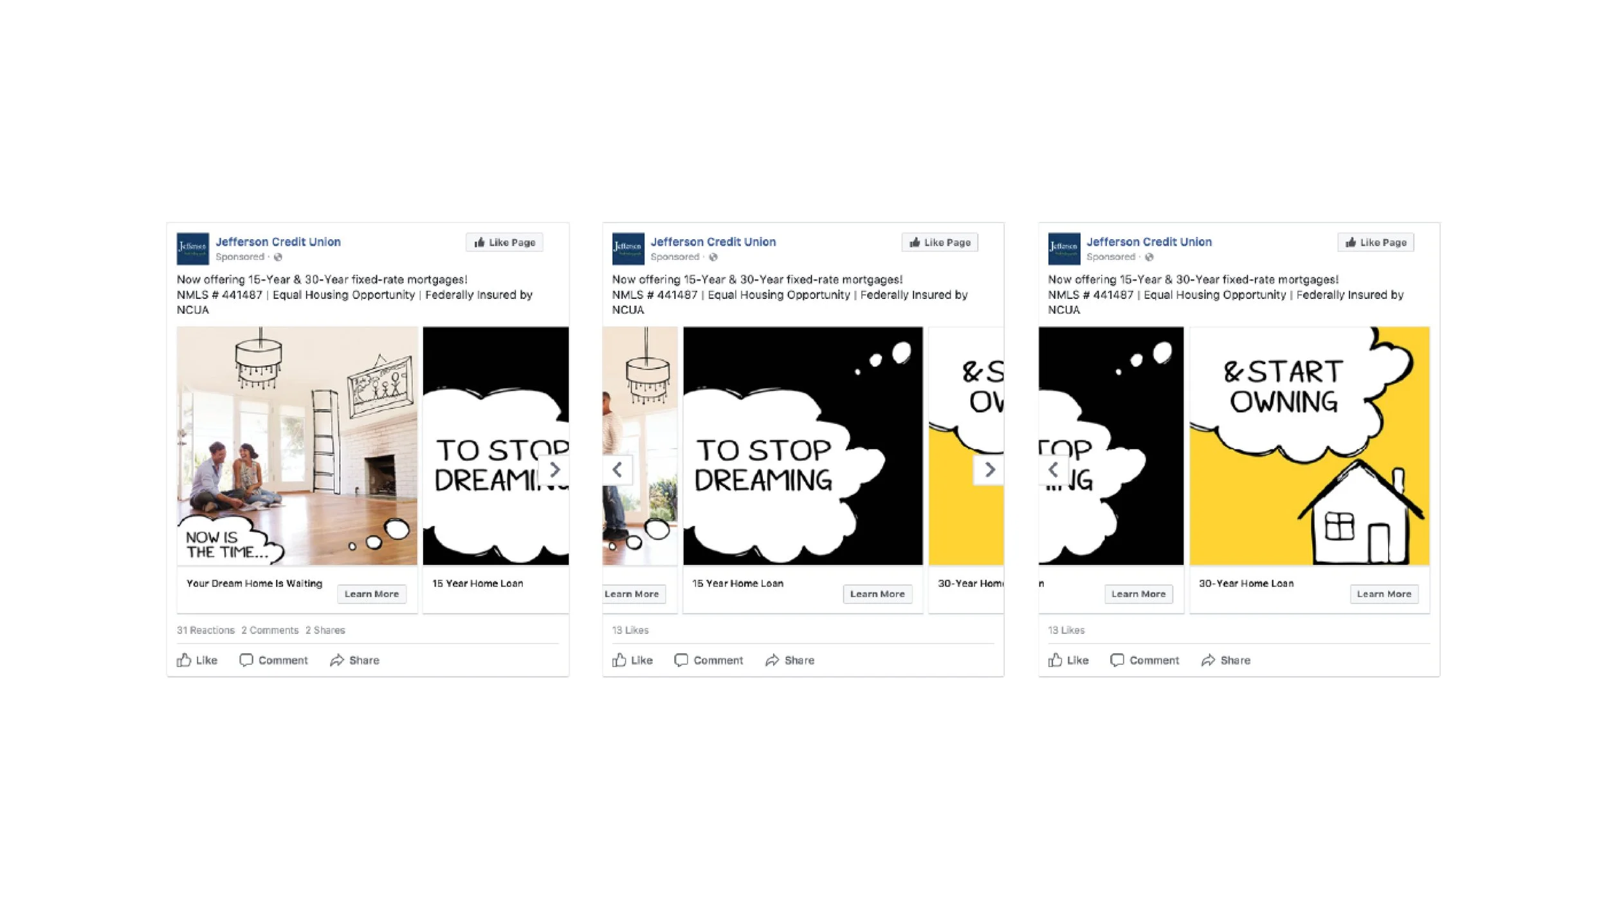
Task: Like Page on the third Jefferson Credit Union ad
Action: pos(1376,242)
